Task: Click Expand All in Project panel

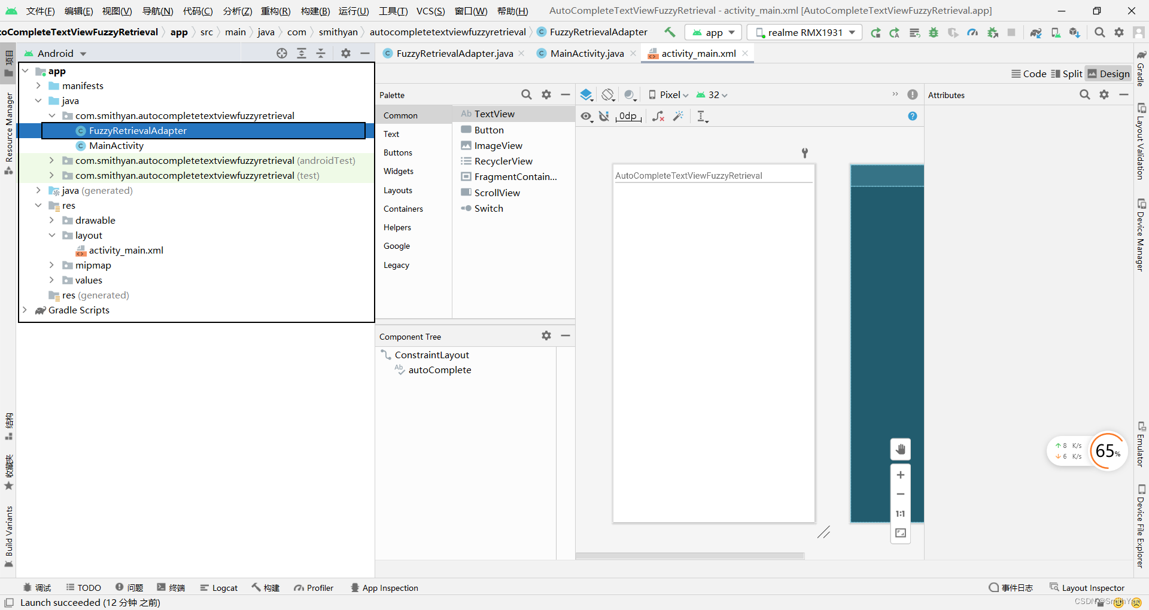Action: click(302, 53)
